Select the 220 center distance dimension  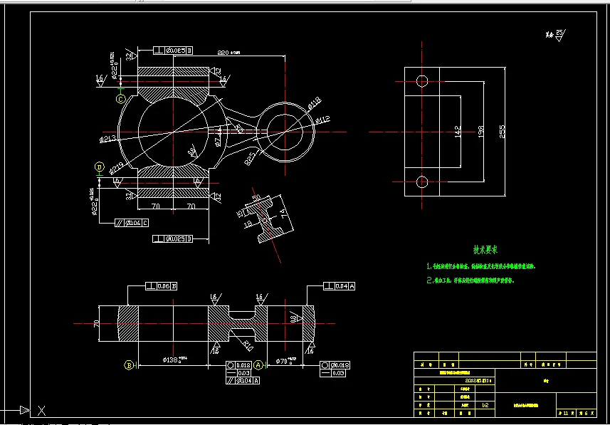tap(228, 53)
